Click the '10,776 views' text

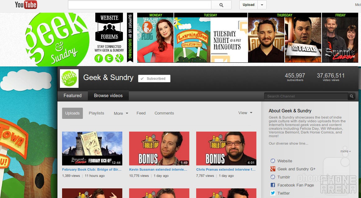click(139, 176)
